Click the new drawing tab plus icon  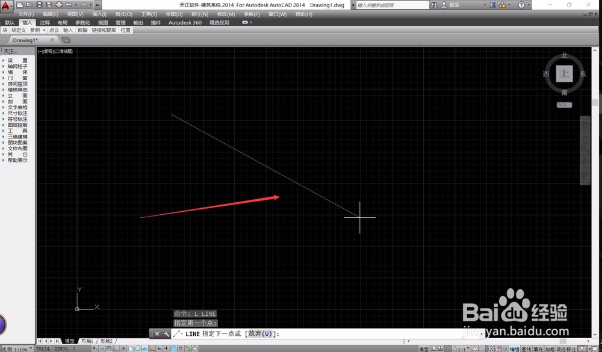coord(66,40)
